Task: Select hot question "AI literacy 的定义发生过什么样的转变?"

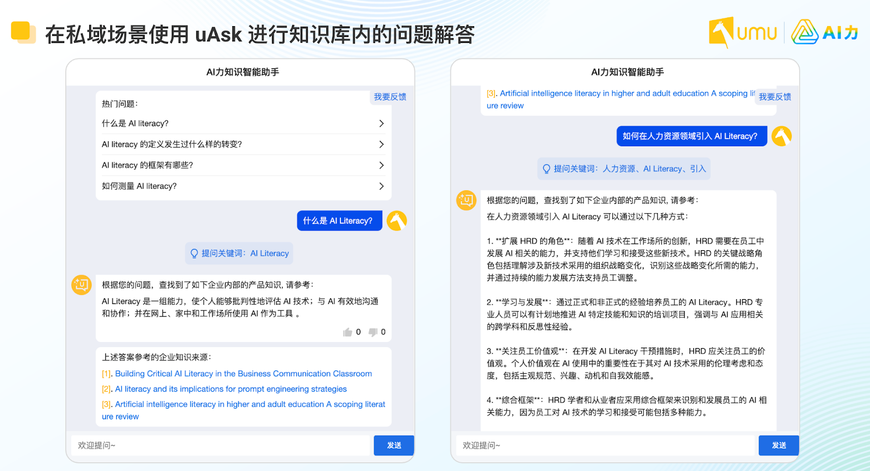Action: pyautogui.click(x=243, y=144)
